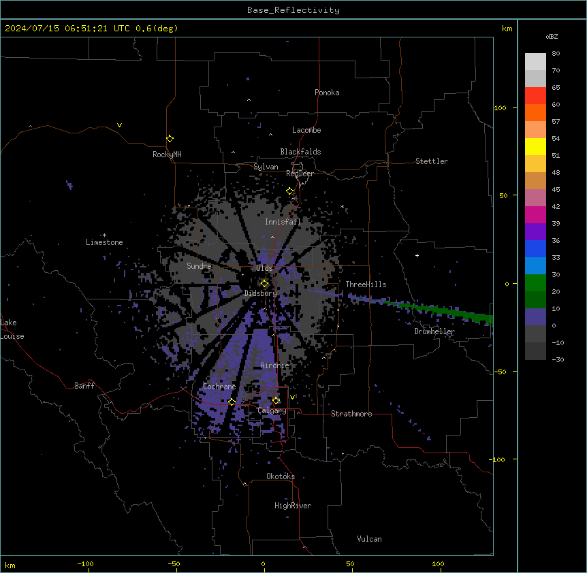Click the bottom axis 0 tick label
This screenshot has height=573, width=587.
pyautogui.click(x=263, y=563)
